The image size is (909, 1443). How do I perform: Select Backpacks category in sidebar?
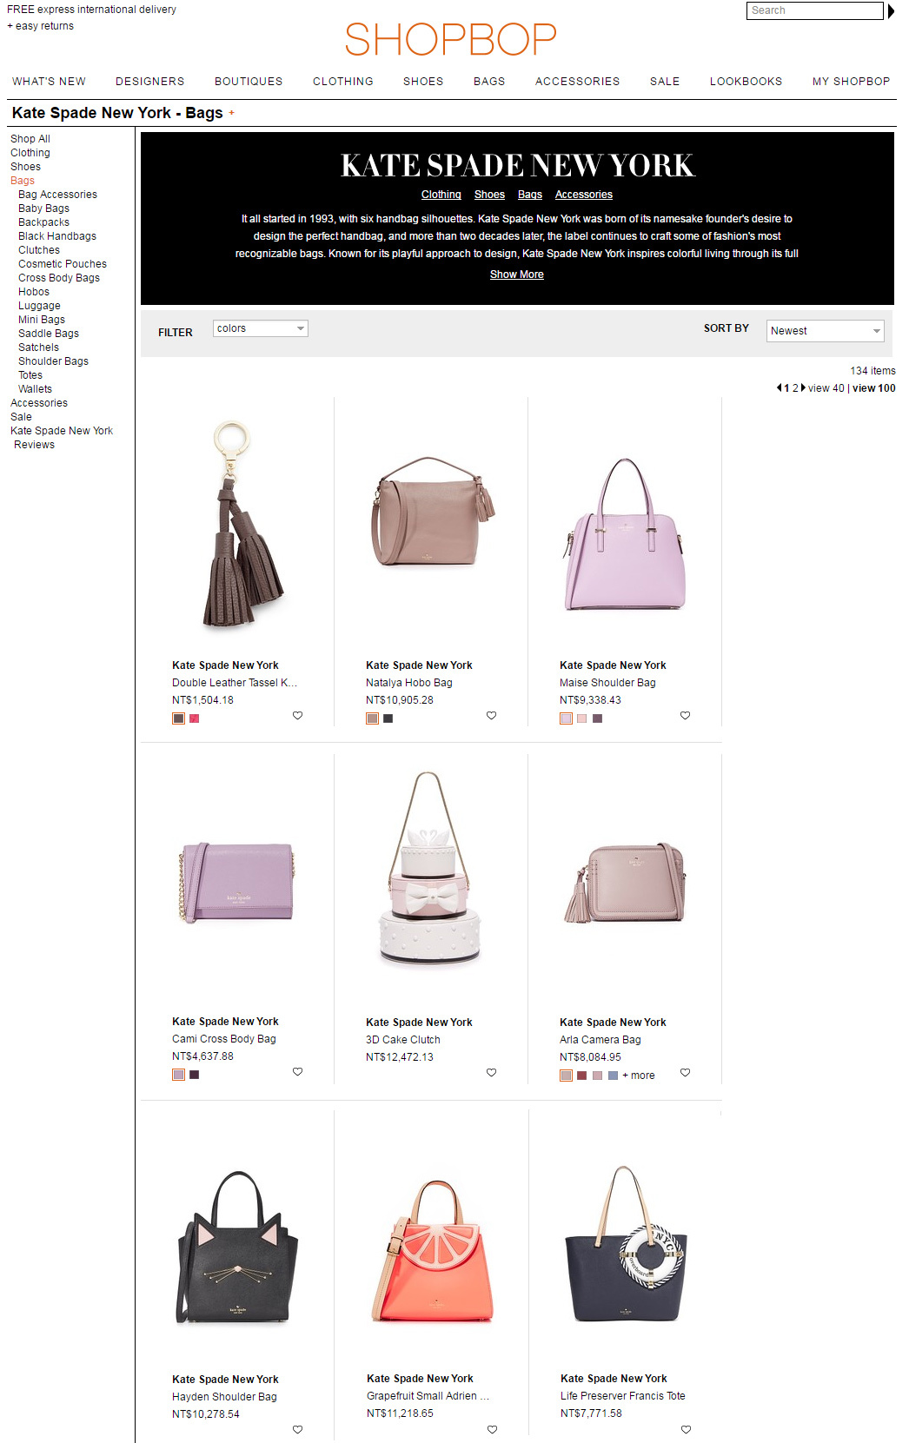pos(43,222)
